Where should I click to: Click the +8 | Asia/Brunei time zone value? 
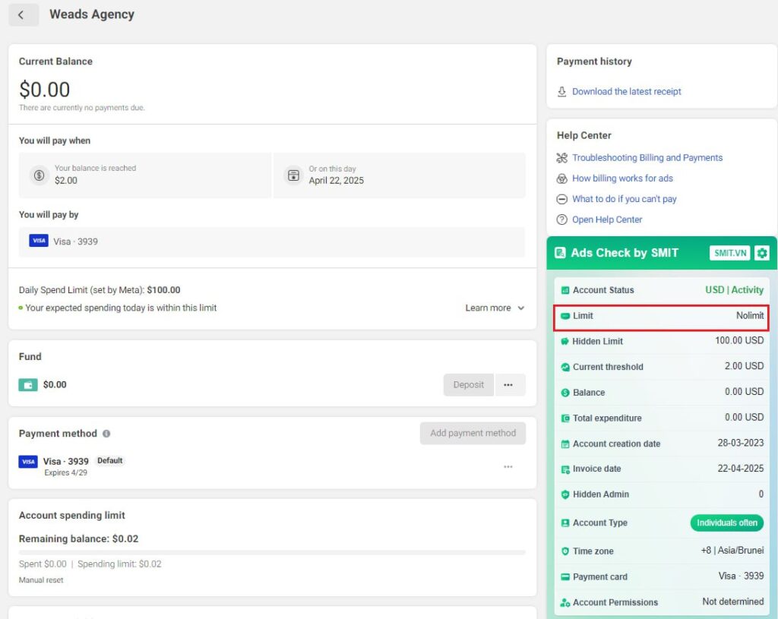pyautogui.click(x=732, y=551)
